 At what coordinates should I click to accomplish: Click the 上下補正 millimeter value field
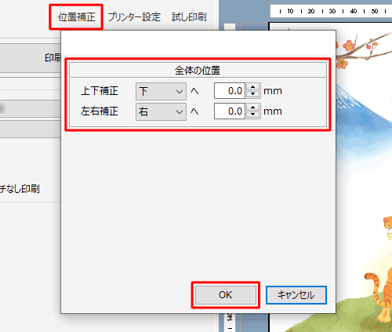click(230, 91)
